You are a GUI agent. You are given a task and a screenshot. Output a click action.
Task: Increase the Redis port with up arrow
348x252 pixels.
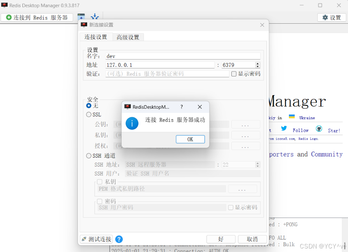258,64
